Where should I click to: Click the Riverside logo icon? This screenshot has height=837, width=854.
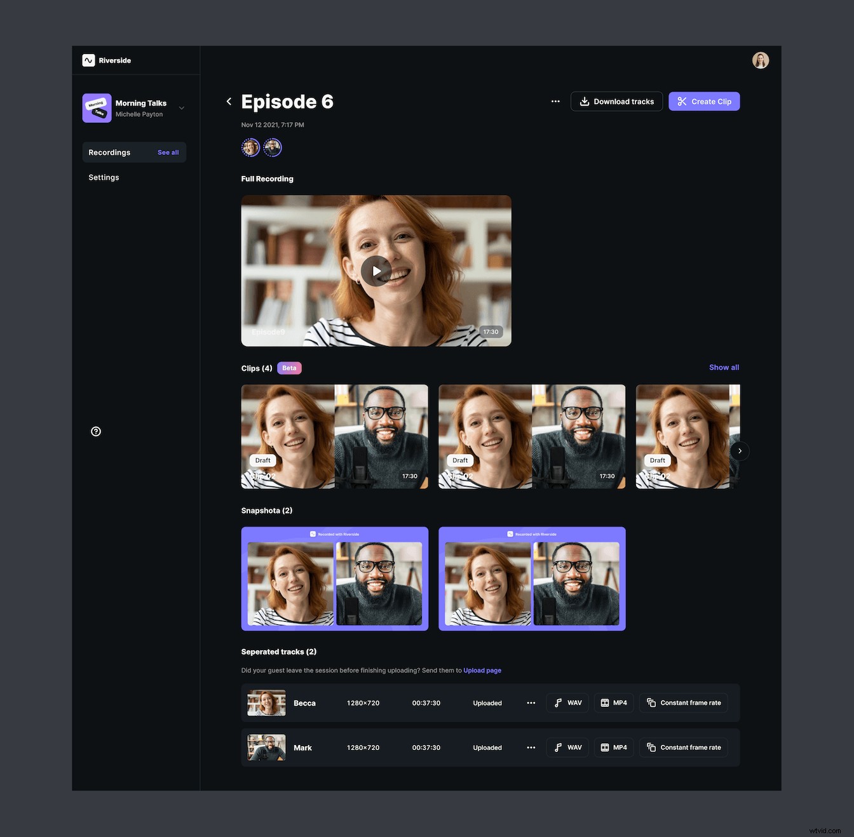pos(88,60)
